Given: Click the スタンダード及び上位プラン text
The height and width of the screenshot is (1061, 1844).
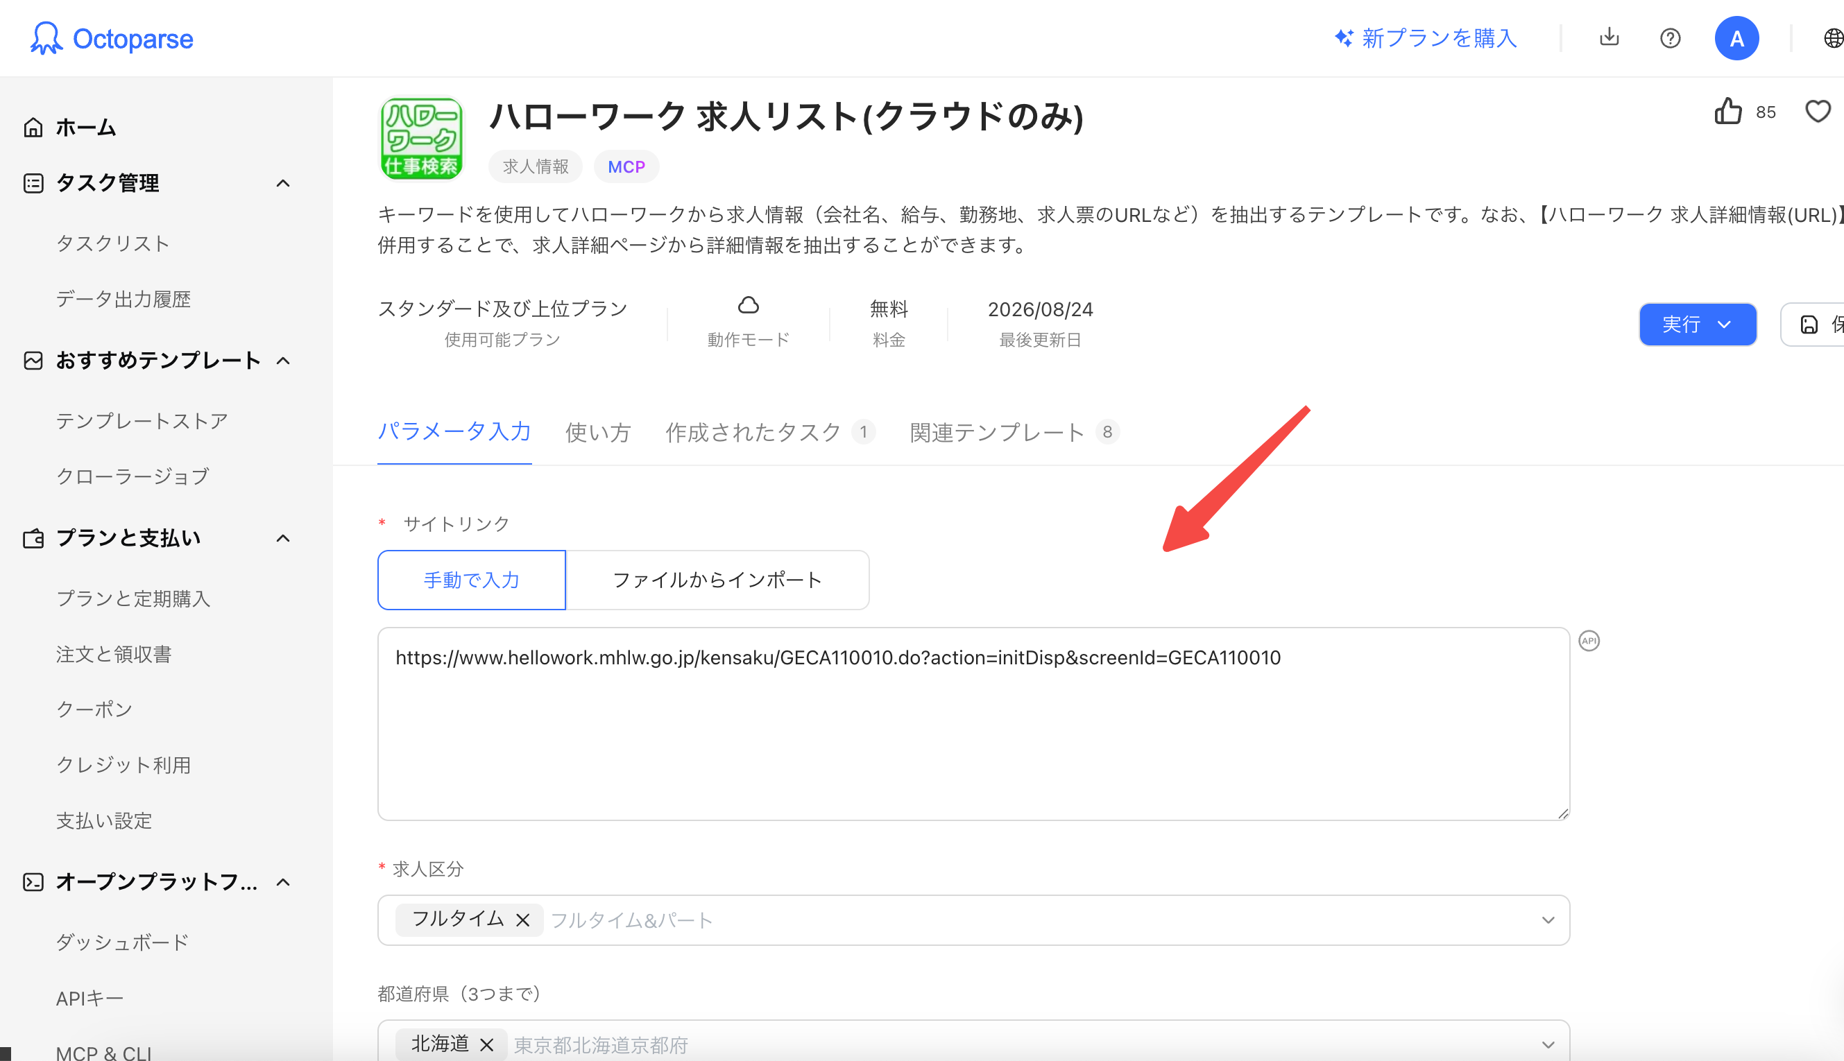Looking at the screenshot, I should click(x=502, y=309).
